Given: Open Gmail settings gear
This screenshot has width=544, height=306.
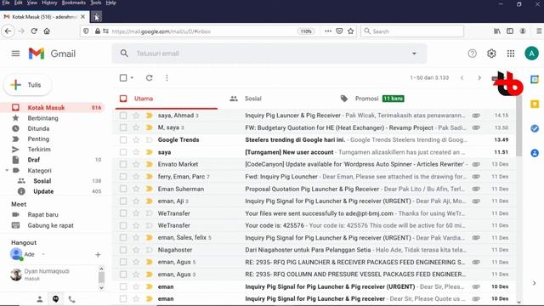Looking at the screenshot, I should pos(491,54).
